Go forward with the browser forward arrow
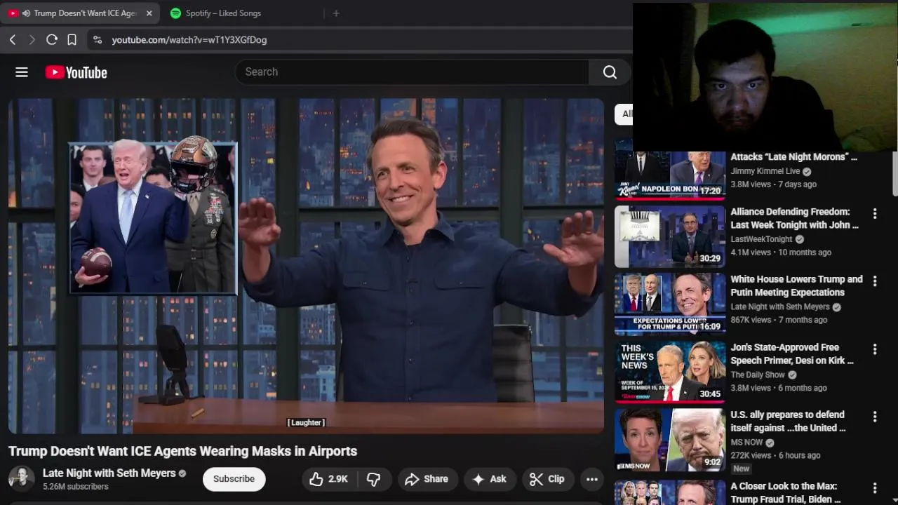This screenshot has width=898, height=505. click(x=32, y=40)
